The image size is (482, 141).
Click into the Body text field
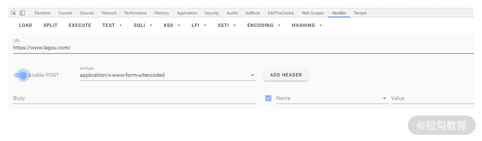click(135, 98)
